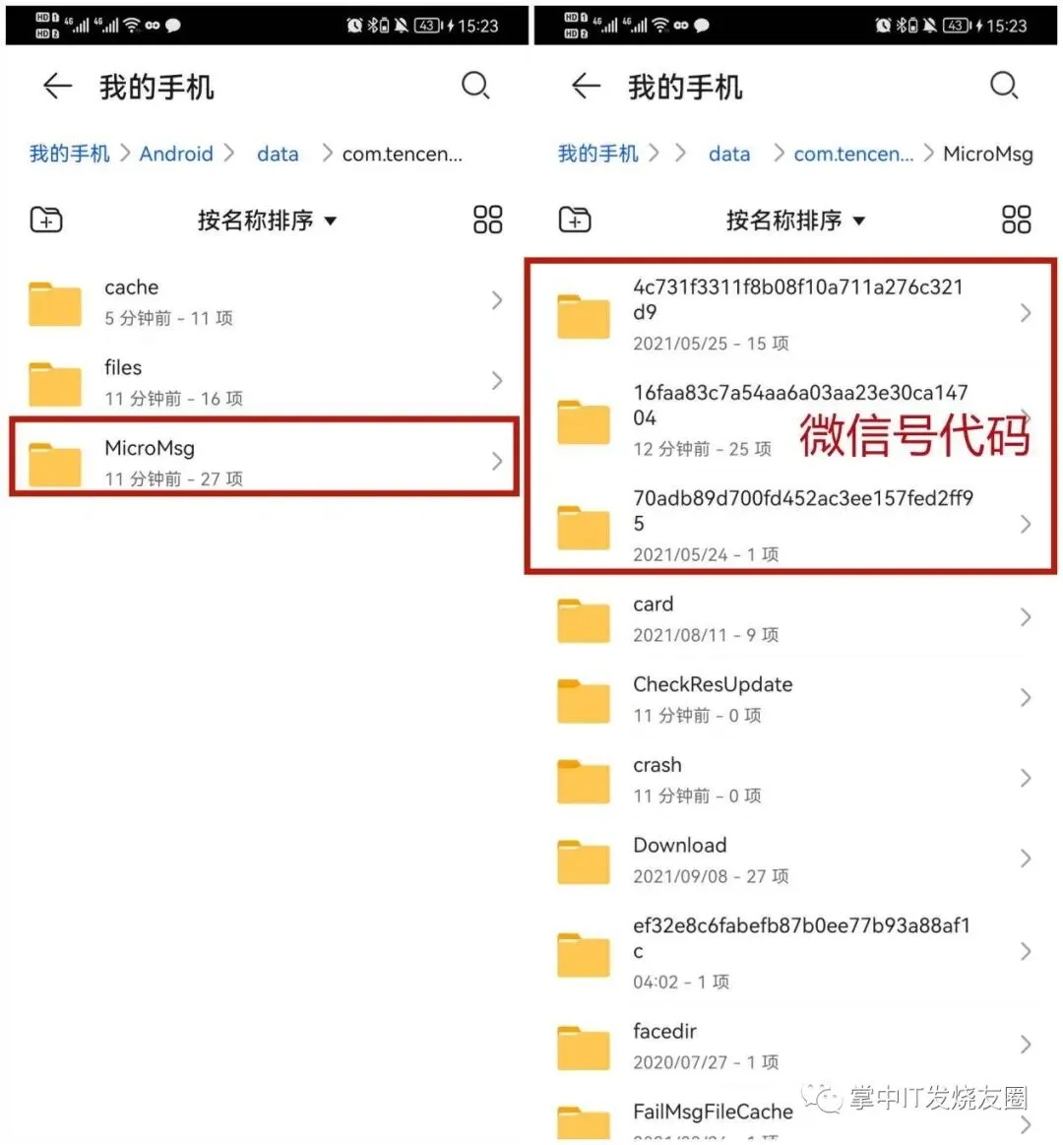Go to Android in left breadcrumb
Image resolution: width=1063 pixels, height=1145 pixels.
tap(176, 155)
